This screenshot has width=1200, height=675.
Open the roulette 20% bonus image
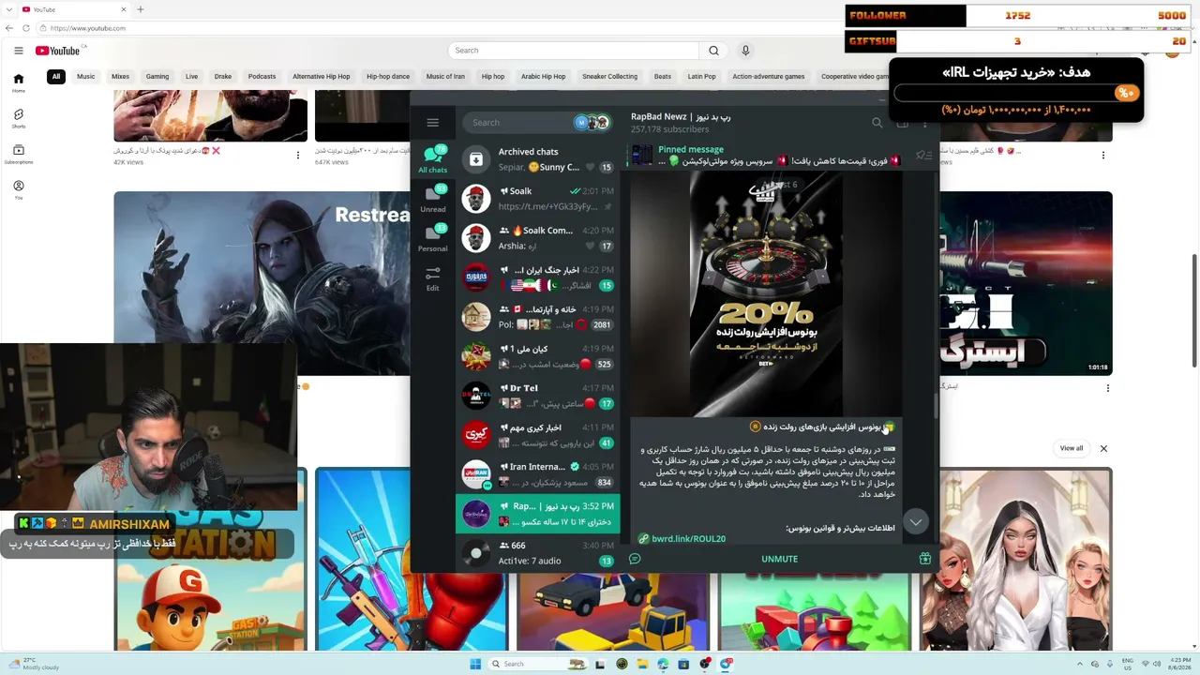[766, 294]
